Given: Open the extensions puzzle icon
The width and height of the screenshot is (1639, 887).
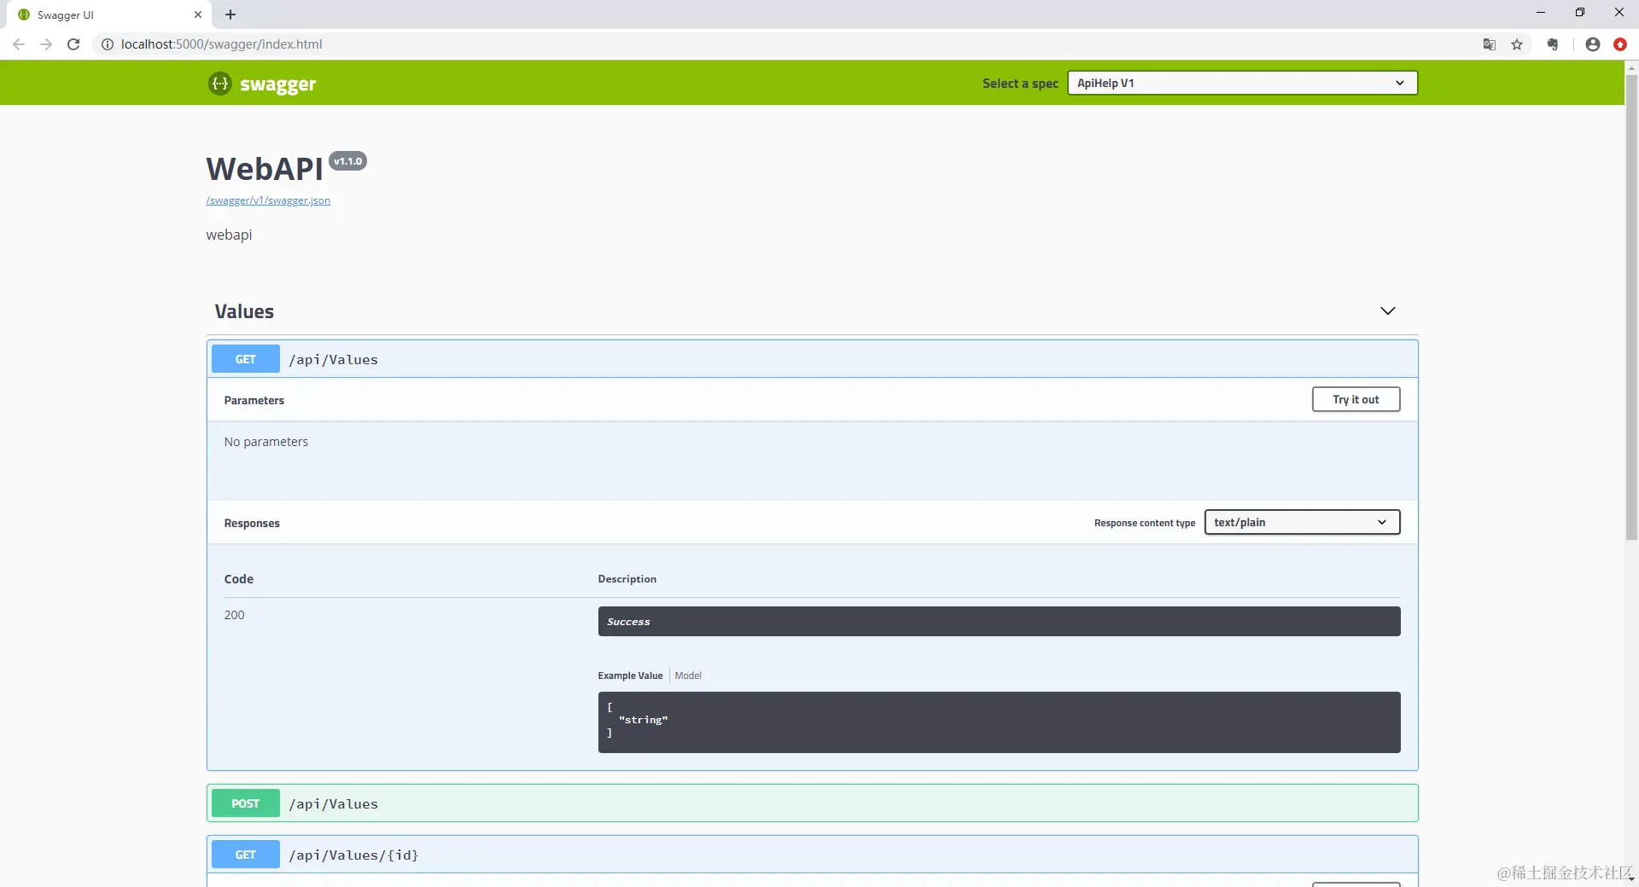Looking at the screenshot, I should coord(1553,44).
